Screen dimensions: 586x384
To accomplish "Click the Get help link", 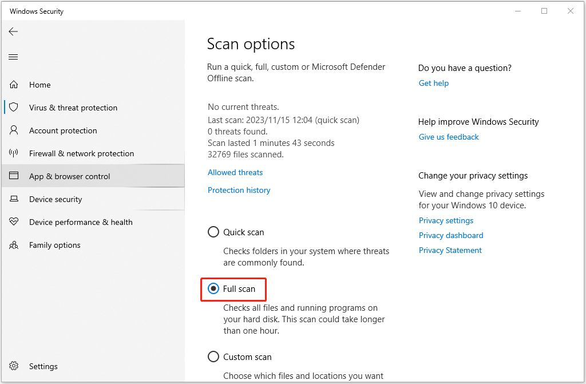I will click(433, 83).
